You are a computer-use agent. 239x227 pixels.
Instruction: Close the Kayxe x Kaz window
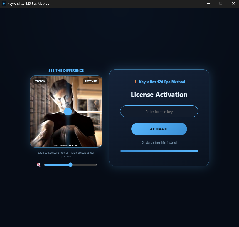click(x=233, y=4)
